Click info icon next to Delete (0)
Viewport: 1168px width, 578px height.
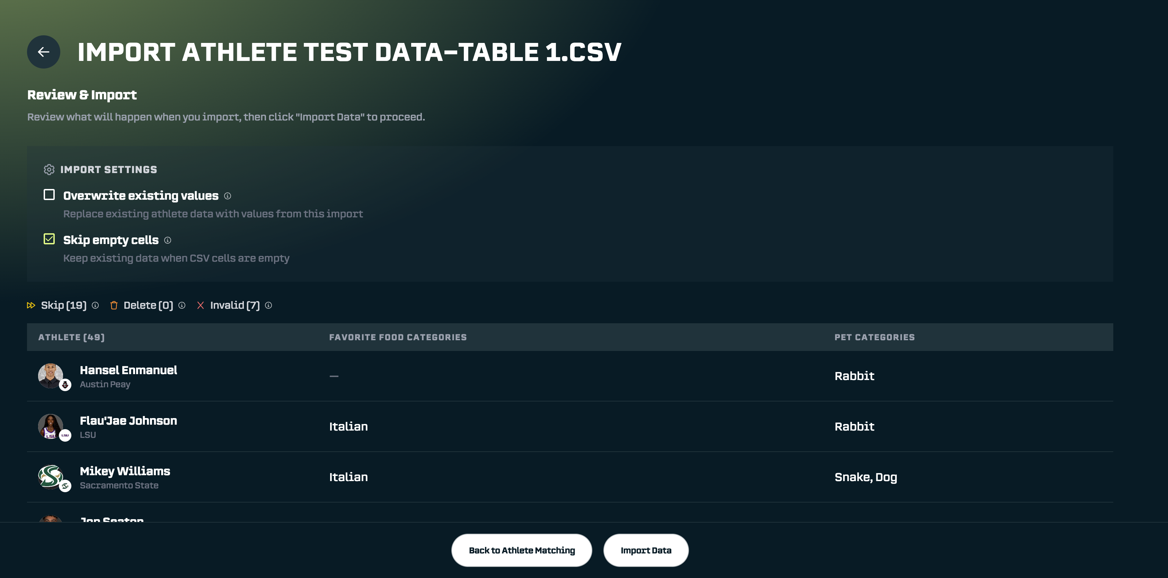coord(182,305)
